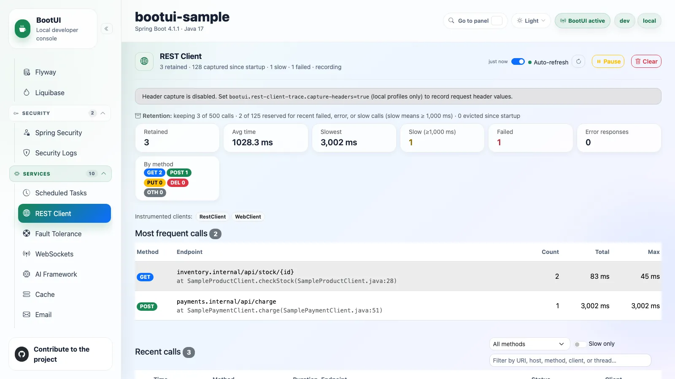This screenshot has height=379, width=675.
Task: Enable the Slow only toggle
Action: [x=580, y=344]
